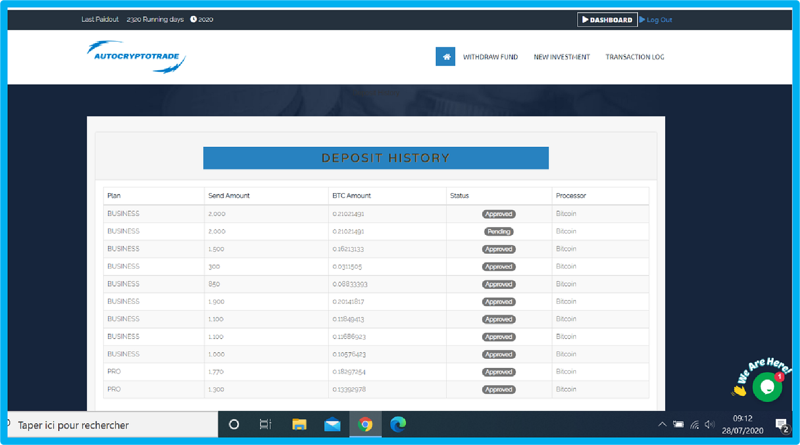Launch File Explorer from the taskbar
Screen dimensions: 800x445
[299, 424]
